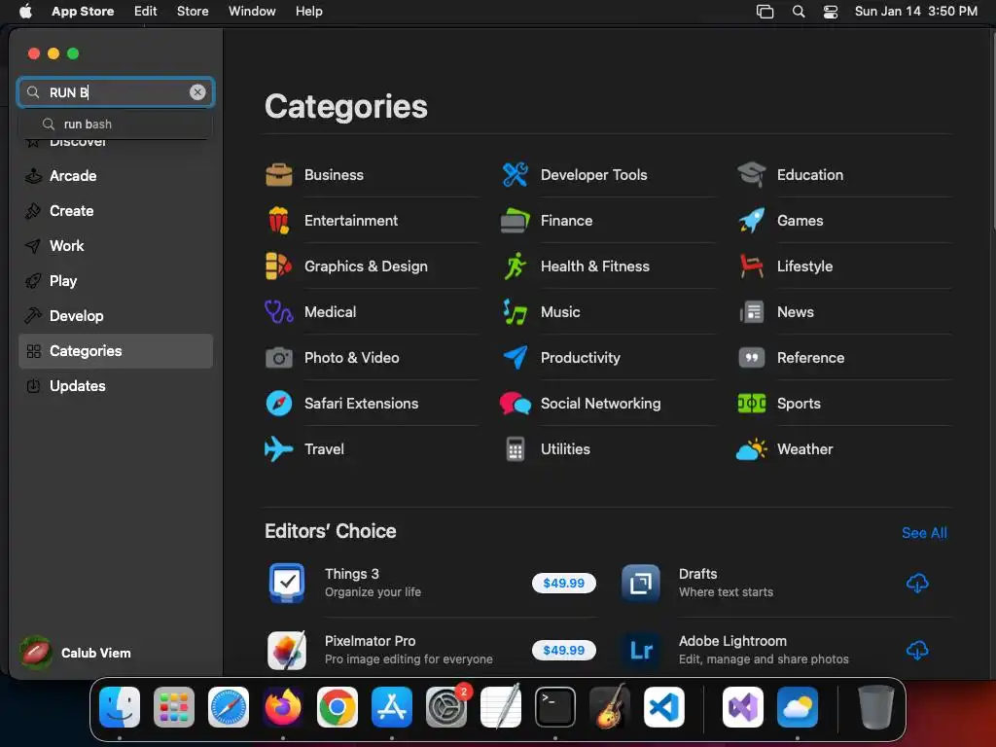Go to the Work sidebar section
Image resolution: width=996 pixels, height=747 pixels.
pyautogui.click(x=116, y=246)
